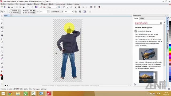Image resolution: width=171 pixels, height=96 pixels.
Task: Select the Fill bucket tool
Action: coord(2,71)
